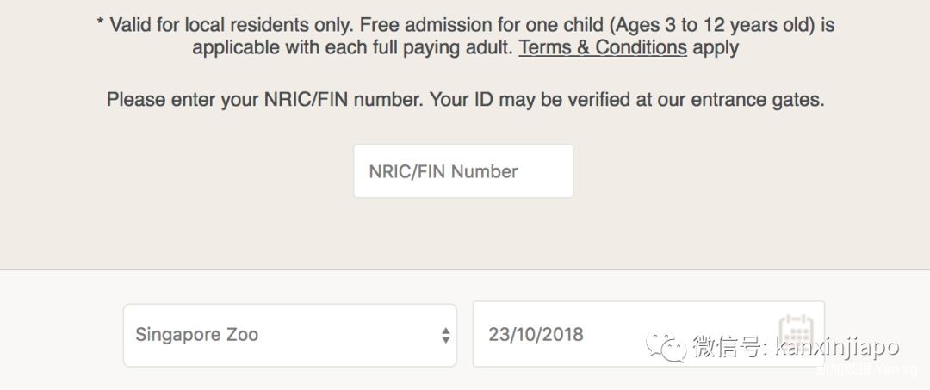
Task: Expand the Singapore Zoo park dropdown
Action: tap(289, 335)
